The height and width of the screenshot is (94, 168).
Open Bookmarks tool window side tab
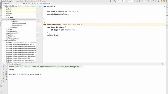tap(1, 84)
